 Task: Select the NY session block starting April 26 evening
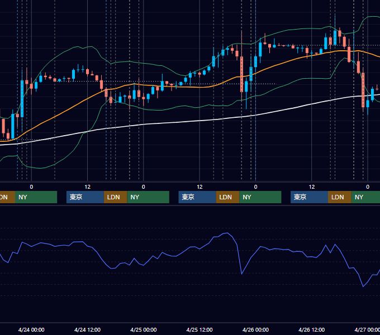click(365, 197)
